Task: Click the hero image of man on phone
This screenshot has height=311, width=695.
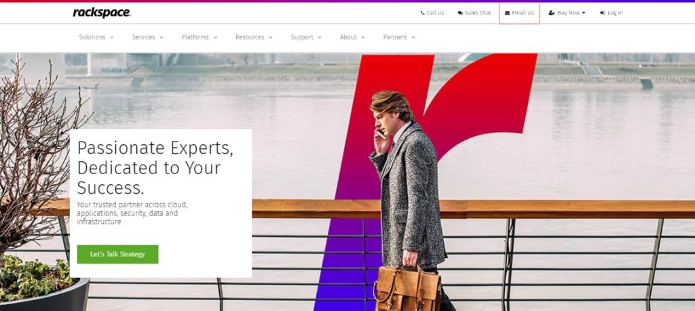Action: 408,199
